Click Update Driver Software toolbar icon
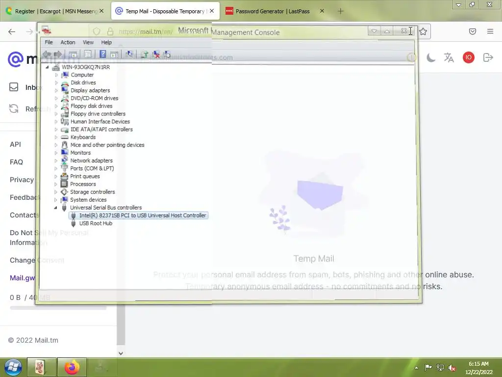Screen dimensions: 502x377 coord(145,54)
